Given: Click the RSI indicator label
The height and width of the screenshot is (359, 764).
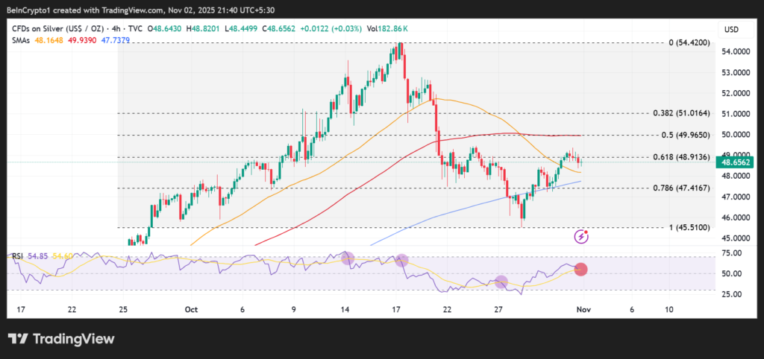Looking at the screenshot, I should point(17,256).
